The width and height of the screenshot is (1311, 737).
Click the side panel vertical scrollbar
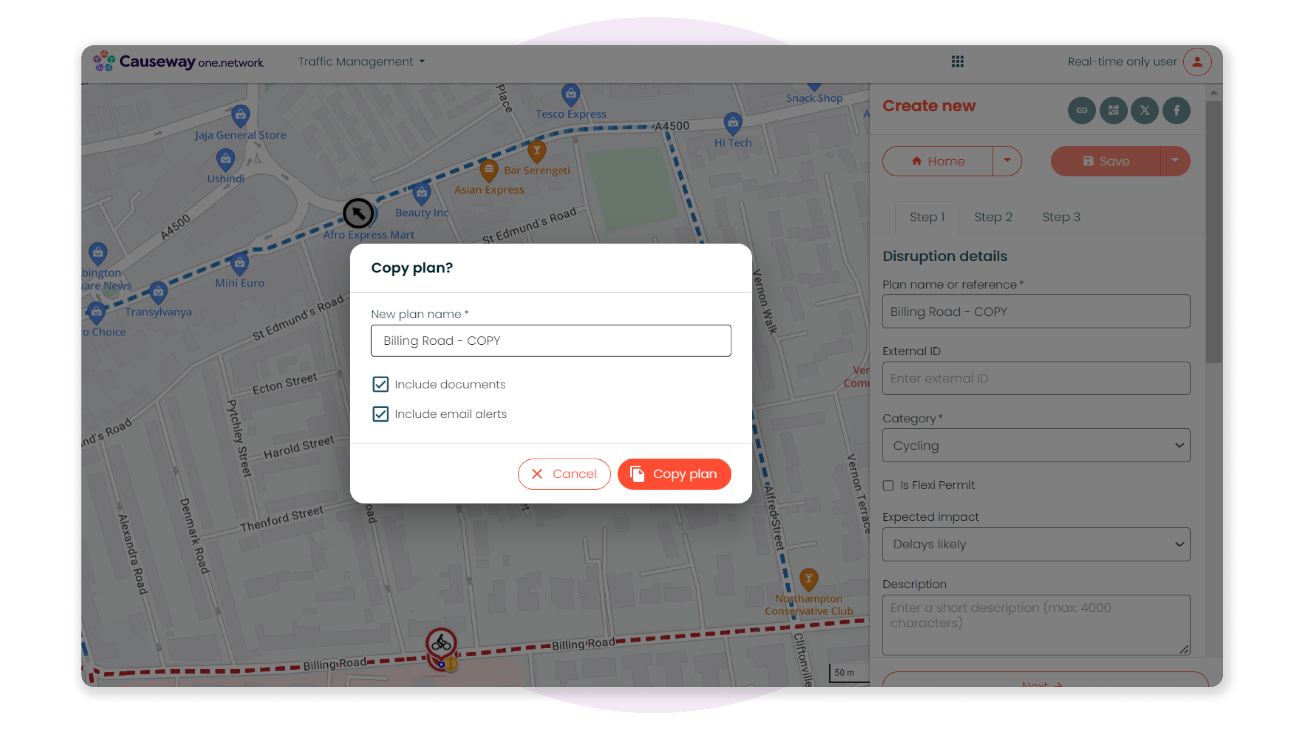1213,232
